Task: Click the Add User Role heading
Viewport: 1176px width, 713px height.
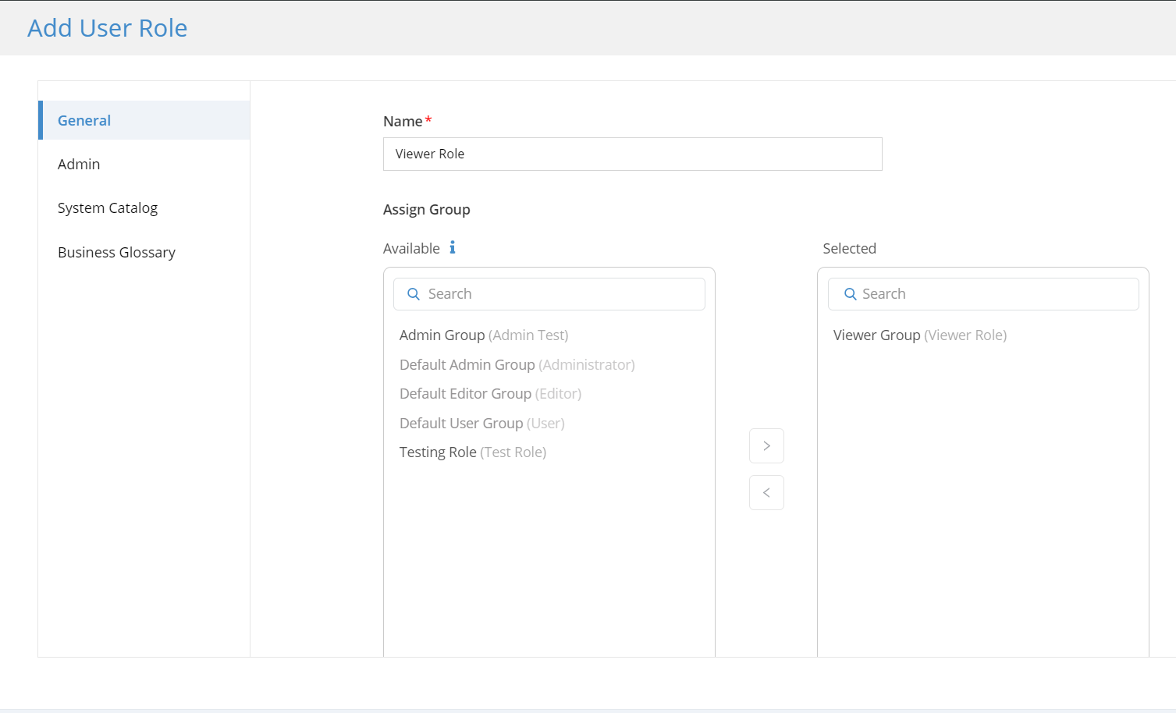Action: coord(108,28)
